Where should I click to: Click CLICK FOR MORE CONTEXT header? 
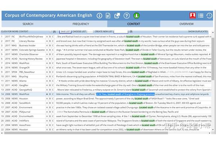click(x=15, y=32)
